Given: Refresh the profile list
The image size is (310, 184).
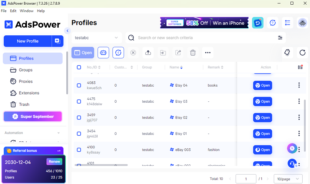Looking at the screenshot, I should 303,53.
